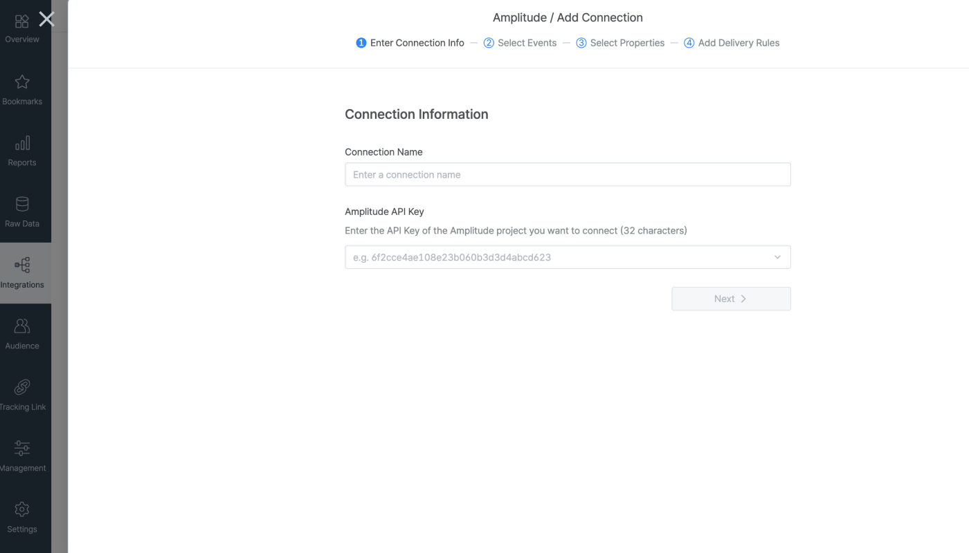Open the Overview icon in sidebar
The image size is (969, 553).
tap(22, 21)
